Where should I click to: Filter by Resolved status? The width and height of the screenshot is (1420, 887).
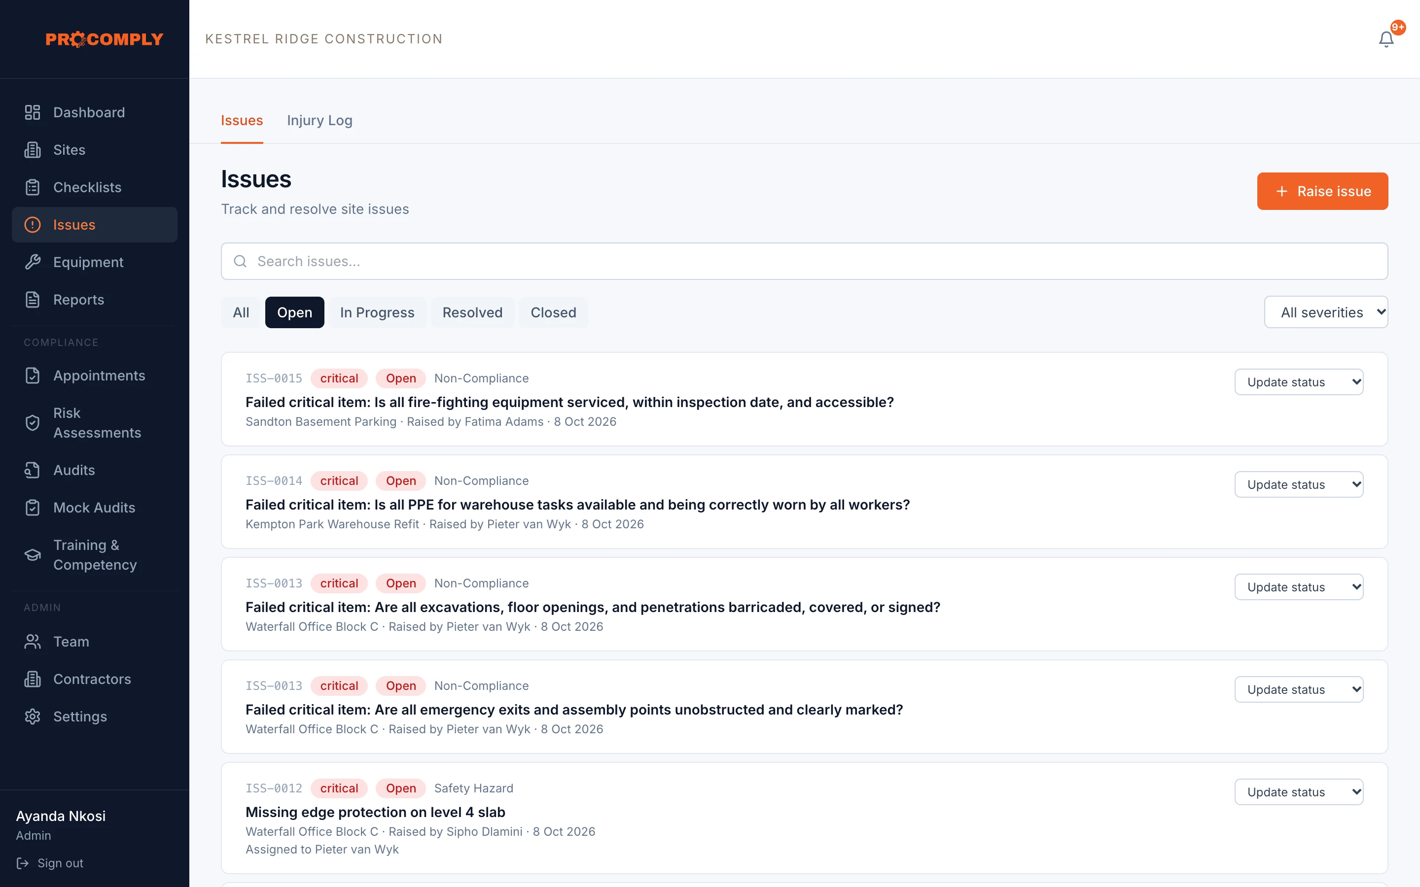pyautogui.click(x=472, y=312)
